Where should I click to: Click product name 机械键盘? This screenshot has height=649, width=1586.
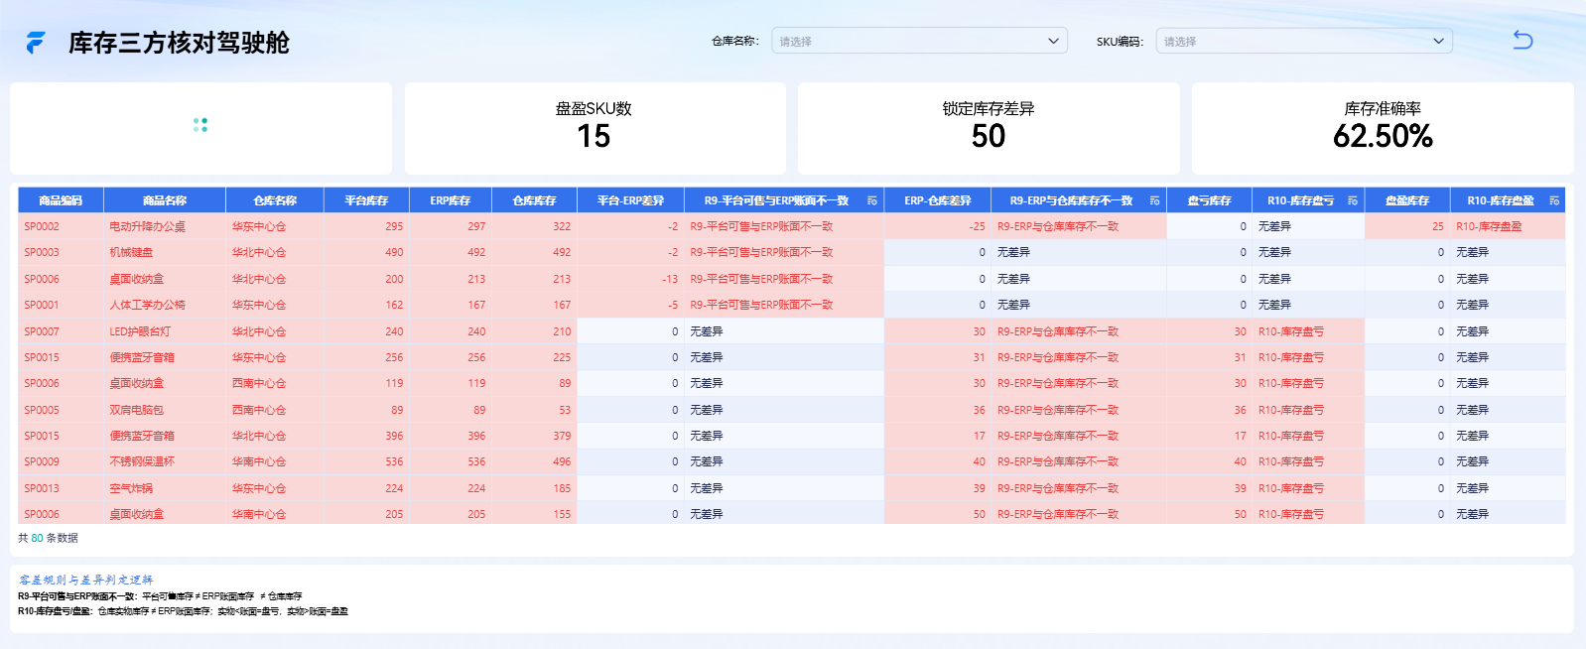[131, 252]
